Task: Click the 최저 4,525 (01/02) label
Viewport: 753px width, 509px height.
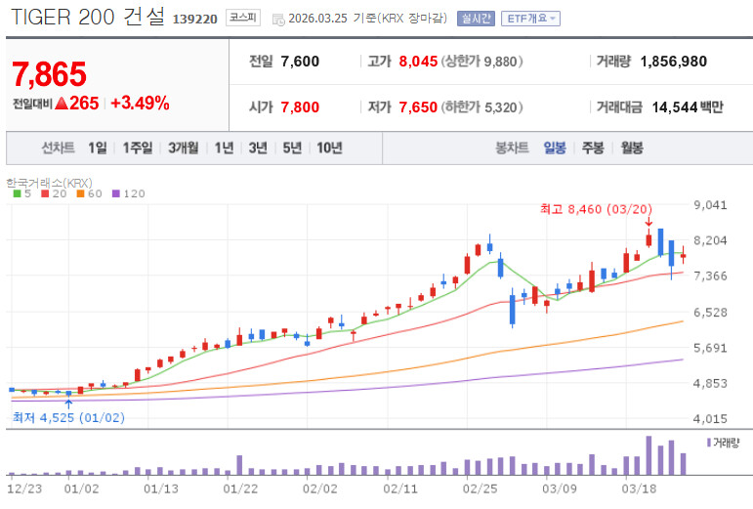Action: pyautogui.click(x=68, y=417)
